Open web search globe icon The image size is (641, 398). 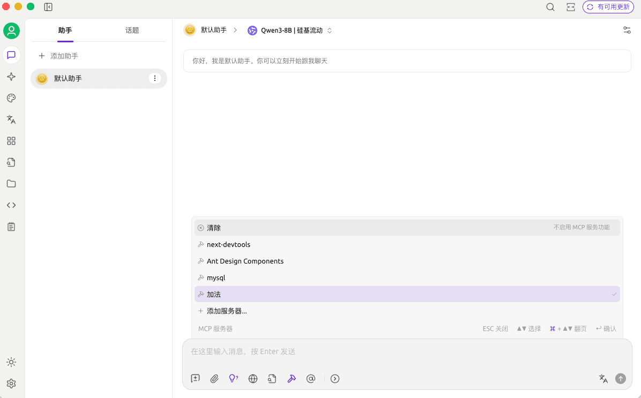[253, 379]
